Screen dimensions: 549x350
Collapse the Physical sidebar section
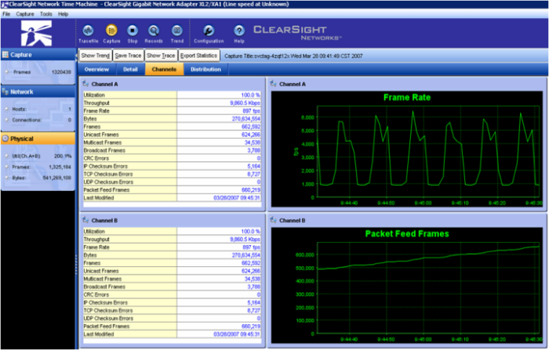point(38,139)
